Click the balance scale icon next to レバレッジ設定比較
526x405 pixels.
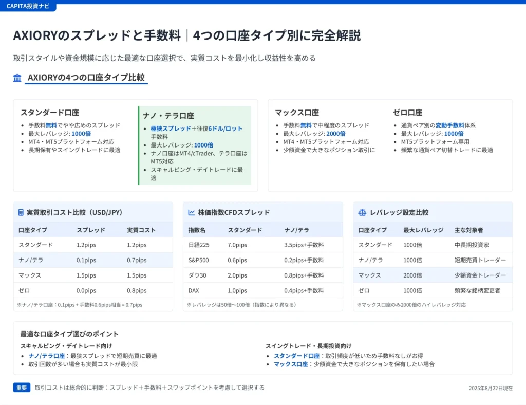click(362, 212)
